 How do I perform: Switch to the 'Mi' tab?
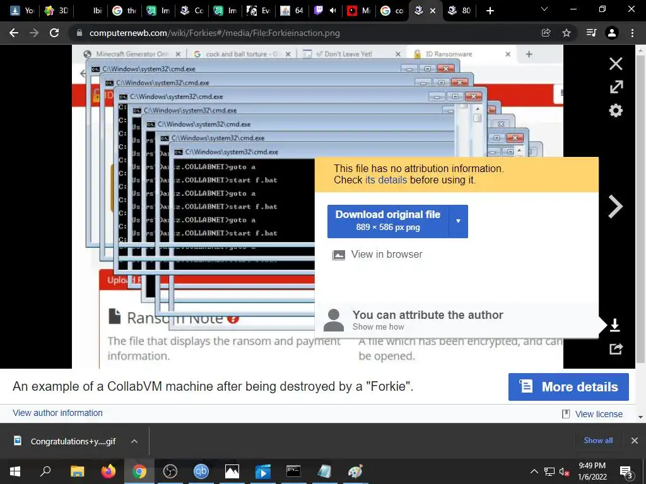(x=359, y=11)
